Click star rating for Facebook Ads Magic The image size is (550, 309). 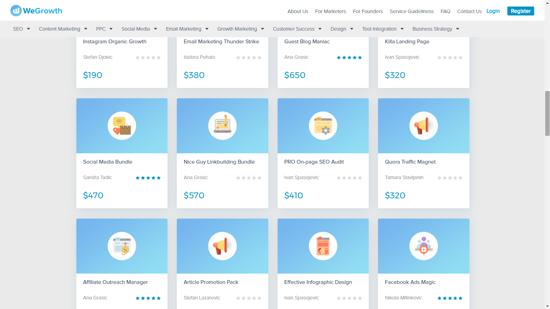pyautogui.click(x=450, y=298)
